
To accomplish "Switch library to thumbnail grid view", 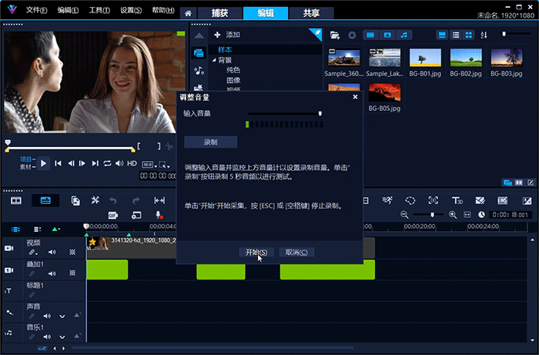I will point(468,35).
